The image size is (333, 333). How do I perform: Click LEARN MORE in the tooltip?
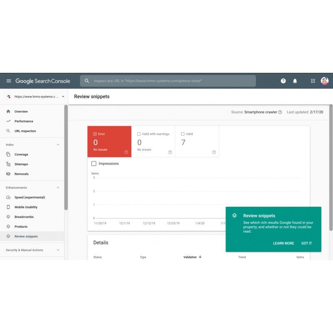(283, 244)
